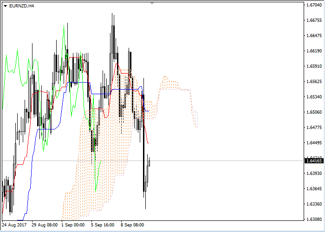
Task: Click the 5 Sep 16:00 time label
Action: point(103,225)
